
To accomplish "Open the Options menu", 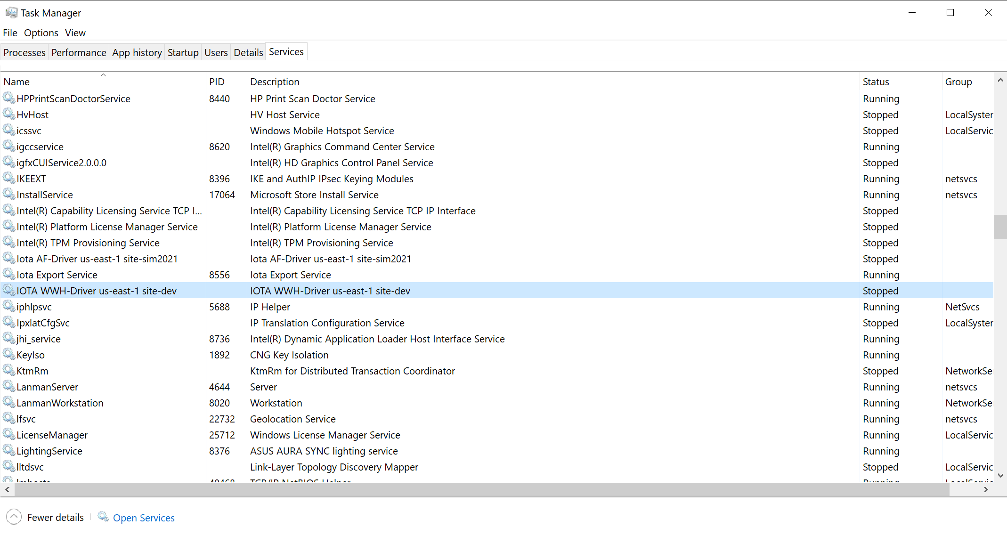I will (41, 32).
